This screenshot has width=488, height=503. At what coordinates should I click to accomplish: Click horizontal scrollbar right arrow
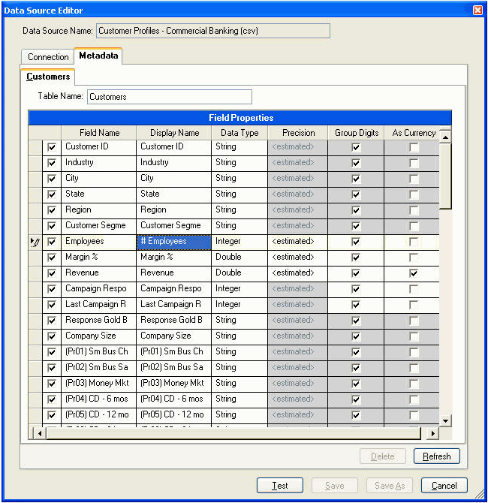click(x=432, y=434)
